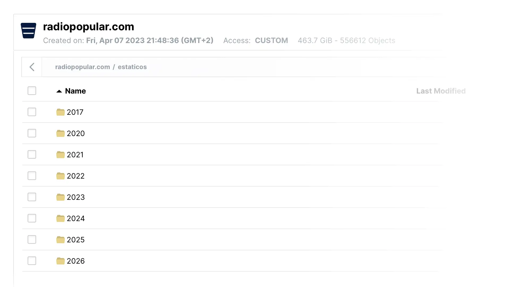This screenshot has width=510, height=287.
Task: Click the 2017 folder icon
Action: pyautogui.click(x=61, y=112)
